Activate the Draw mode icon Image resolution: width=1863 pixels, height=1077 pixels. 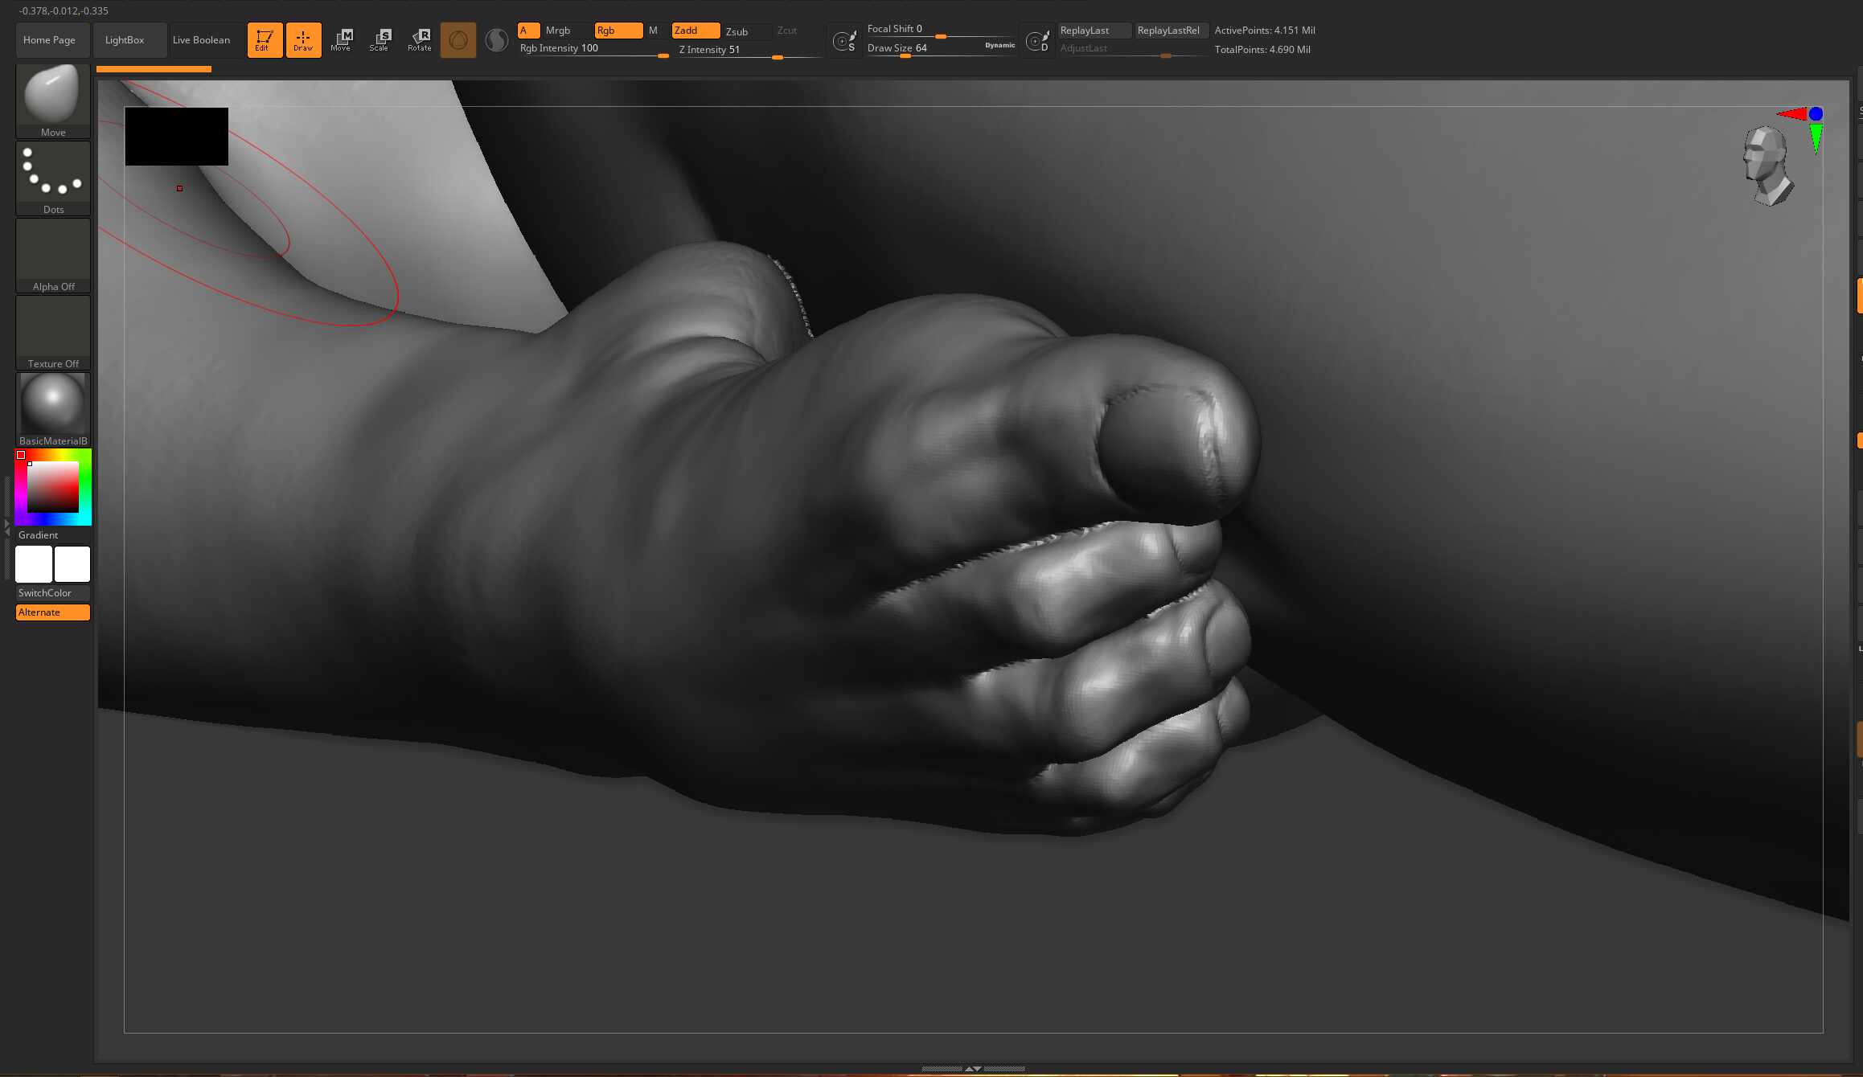(x=303, y=40)
